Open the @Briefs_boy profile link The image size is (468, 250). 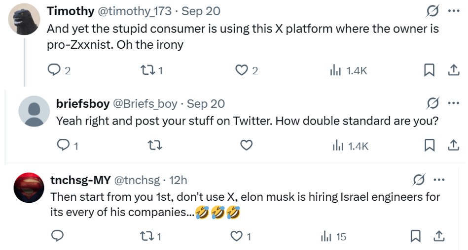tap(145, 103)
